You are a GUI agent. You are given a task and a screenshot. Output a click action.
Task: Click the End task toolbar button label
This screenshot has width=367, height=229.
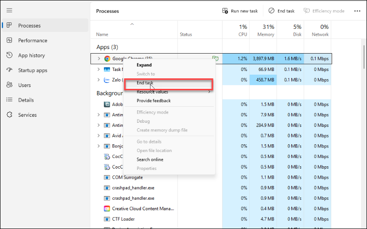point(286,11)
